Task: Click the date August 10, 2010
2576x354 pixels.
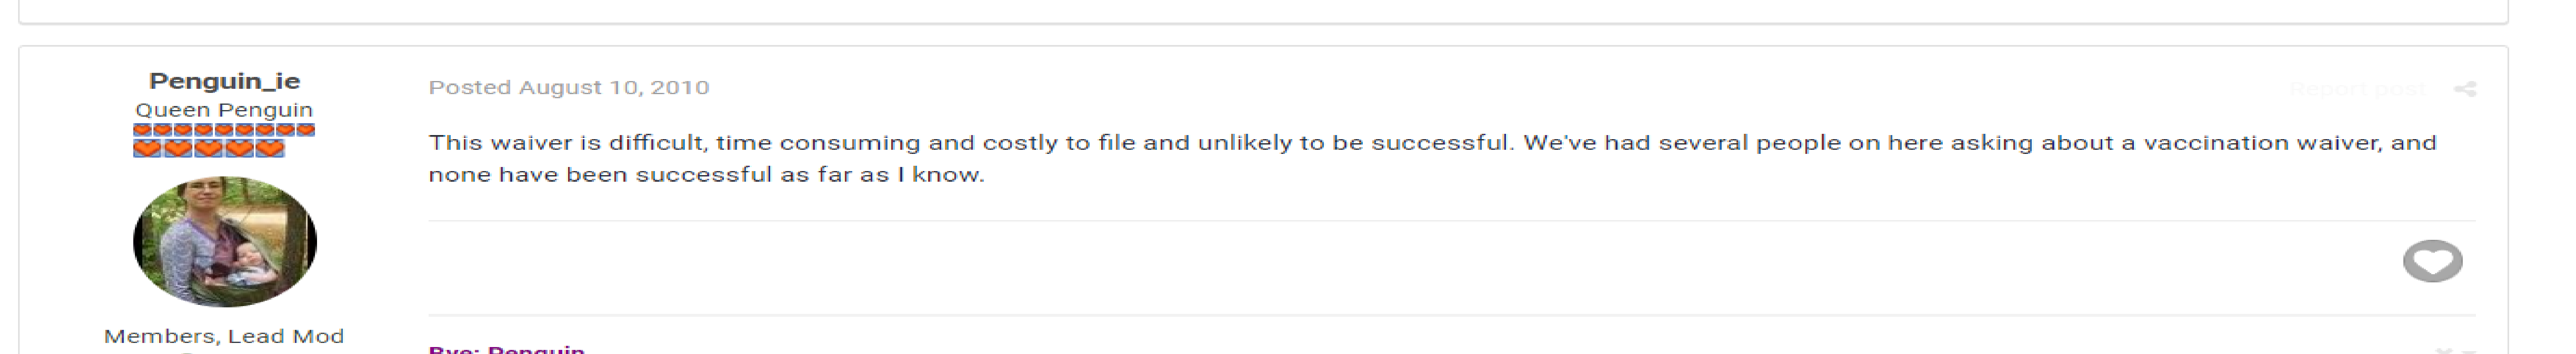Action: (x=614, y=88)
